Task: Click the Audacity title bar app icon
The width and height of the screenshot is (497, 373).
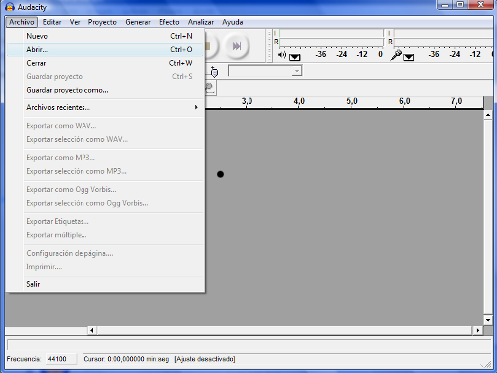Action: coord(10,7)
